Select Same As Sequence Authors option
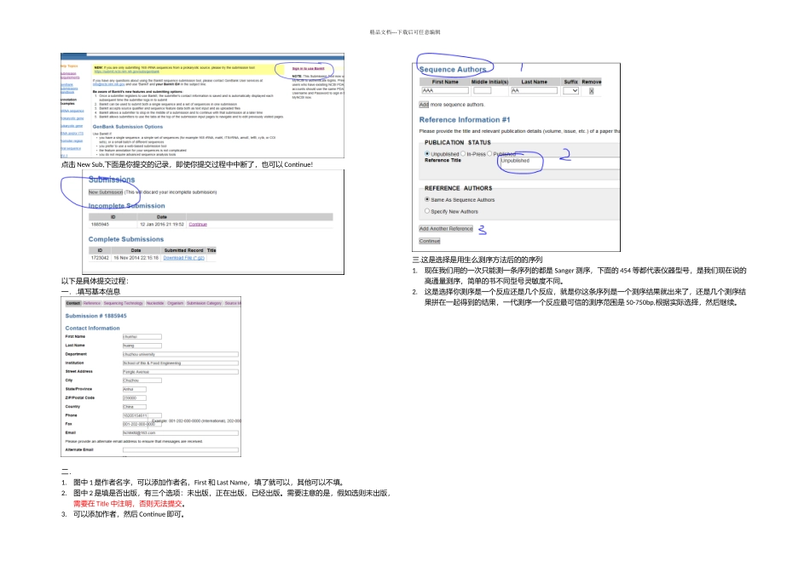The image size is (810, 572). [x=427, y=200]
